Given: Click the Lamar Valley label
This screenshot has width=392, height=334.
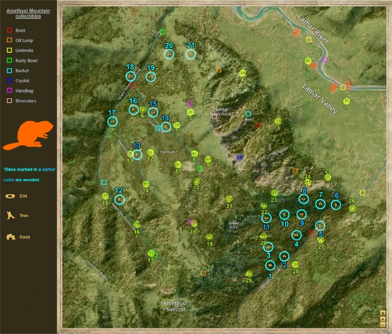Looking at the screenshot, I should click(x=319, y=99).
